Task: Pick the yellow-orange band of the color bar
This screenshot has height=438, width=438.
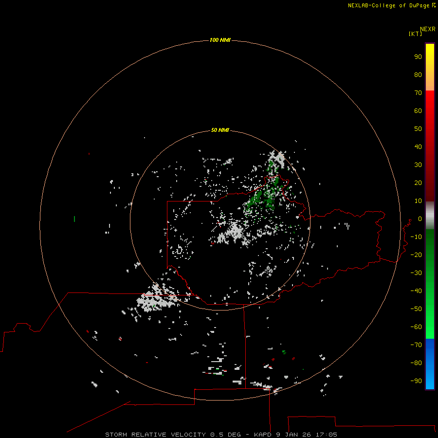Action: click(x=430, y=67)
